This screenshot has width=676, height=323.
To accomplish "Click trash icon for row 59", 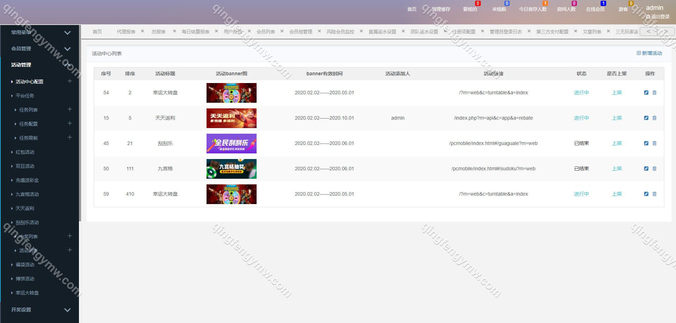I will (x=655, y=194).
